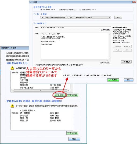The width and height of the screenshot is (137, 144).
Task: Click the body text vertical scrollbar down arrow
Action: coord(110,58)
